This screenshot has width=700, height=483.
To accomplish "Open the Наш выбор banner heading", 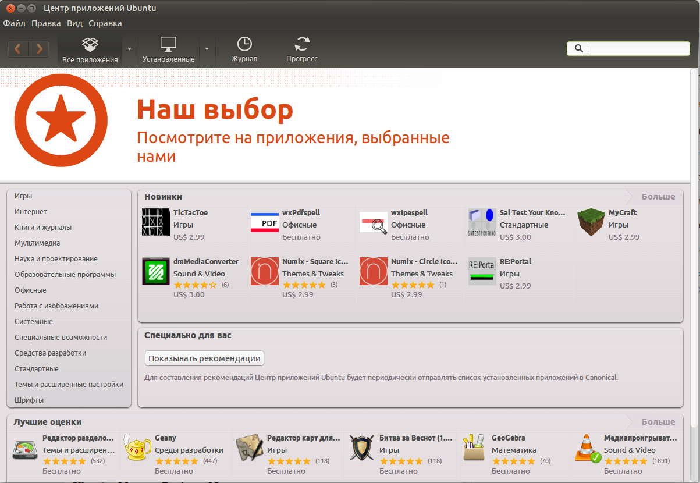I will (215, 109).
